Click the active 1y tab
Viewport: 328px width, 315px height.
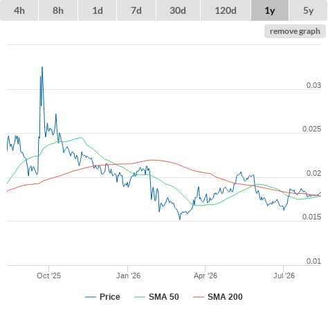point(270,10)
